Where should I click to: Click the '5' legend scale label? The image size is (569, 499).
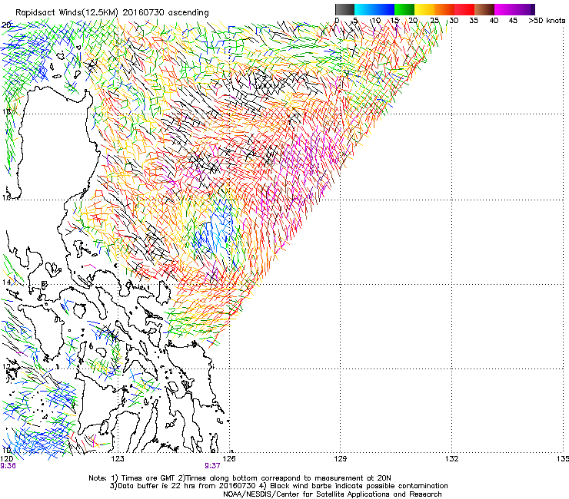[x=355, y=21]
